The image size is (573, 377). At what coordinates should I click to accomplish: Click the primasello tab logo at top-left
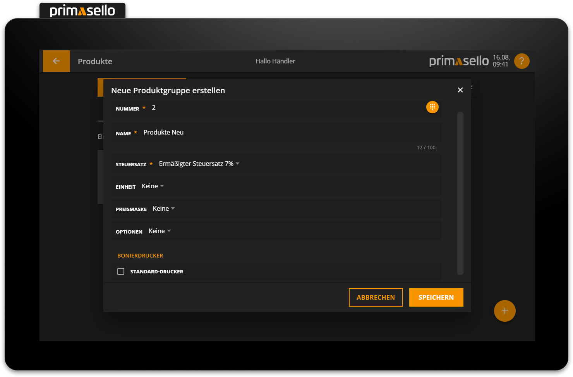coord(82,10)
